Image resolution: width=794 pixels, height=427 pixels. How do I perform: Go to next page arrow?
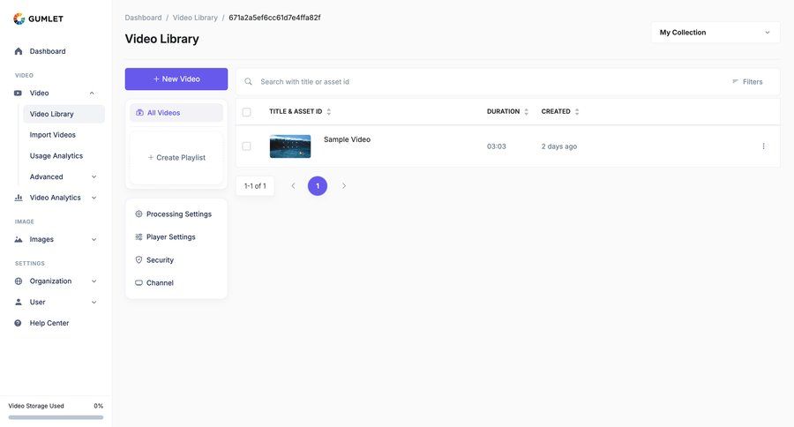pos(344,186)
